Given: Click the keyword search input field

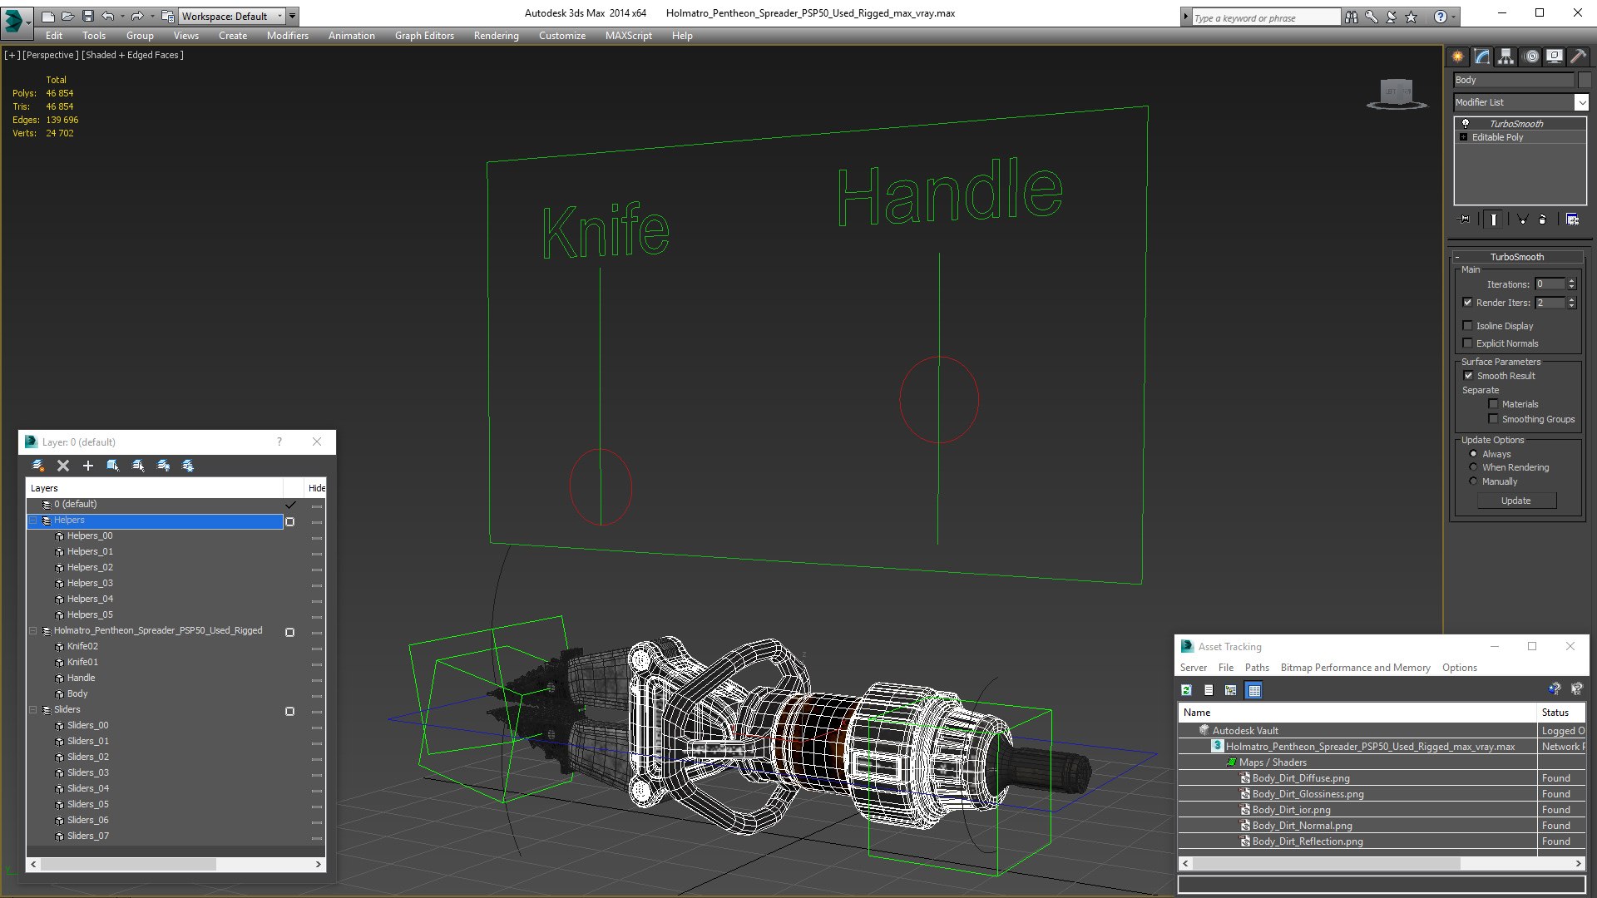Looking at the screenshot, I should [x=1265, y=17].
